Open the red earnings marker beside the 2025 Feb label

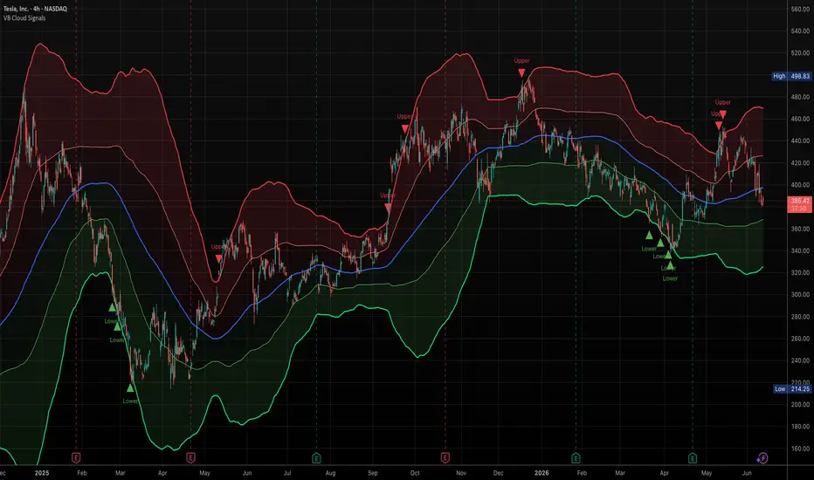click(76, 457)
